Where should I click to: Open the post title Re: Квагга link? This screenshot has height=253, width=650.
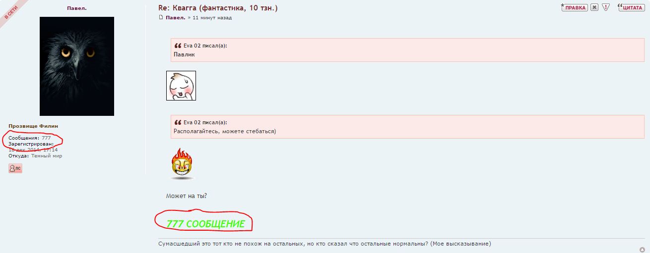(x=218, y=7)
